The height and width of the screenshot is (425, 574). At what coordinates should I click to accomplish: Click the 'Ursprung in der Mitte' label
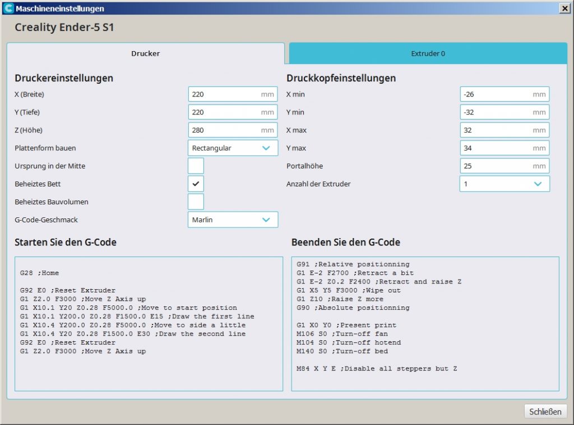(x=50, y=166)
